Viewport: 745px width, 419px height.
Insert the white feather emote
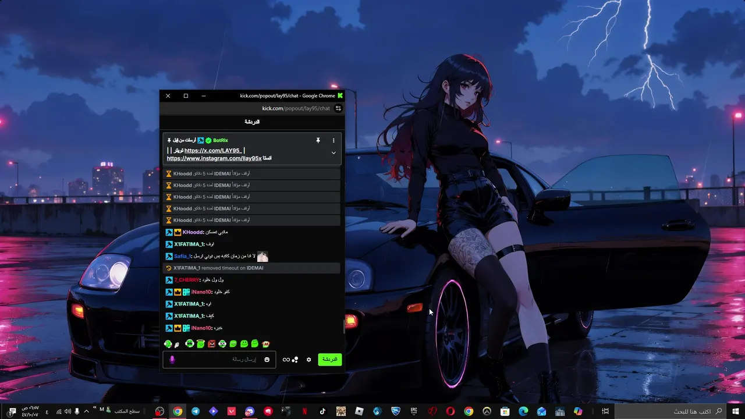178,345
